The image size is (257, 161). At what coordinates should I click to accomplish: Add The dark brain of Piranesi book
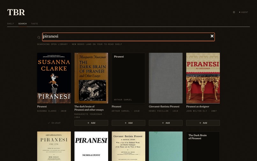[91, 123]
